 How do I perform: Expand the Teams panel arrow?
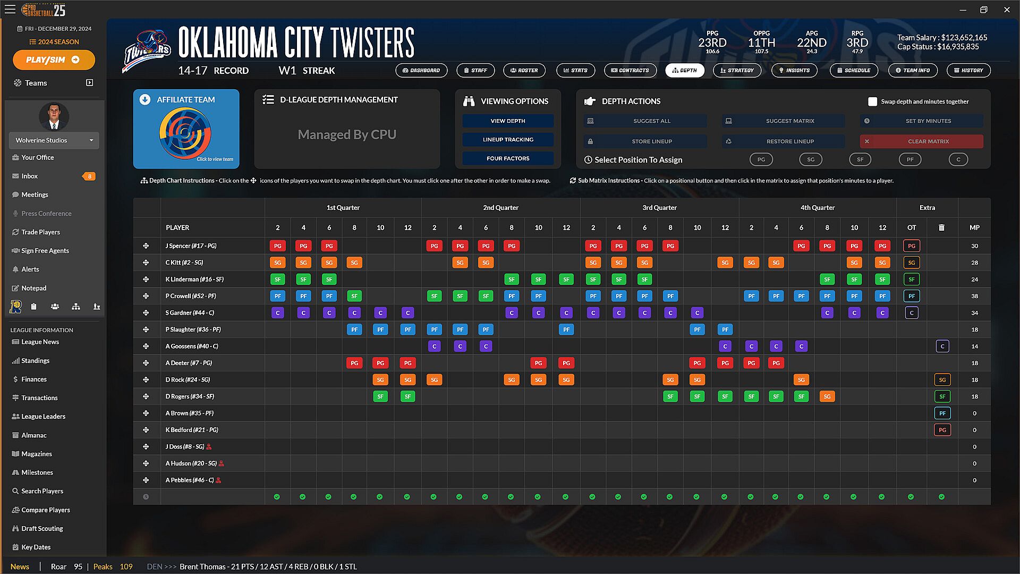pyautogui.click(x=89, y=83)
